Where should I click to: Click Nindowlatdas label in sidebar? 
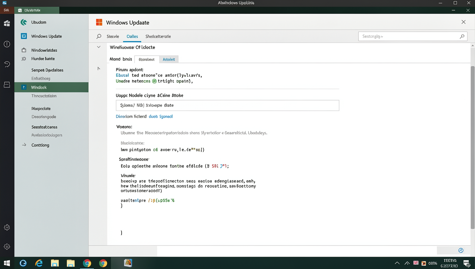(44, 50)
